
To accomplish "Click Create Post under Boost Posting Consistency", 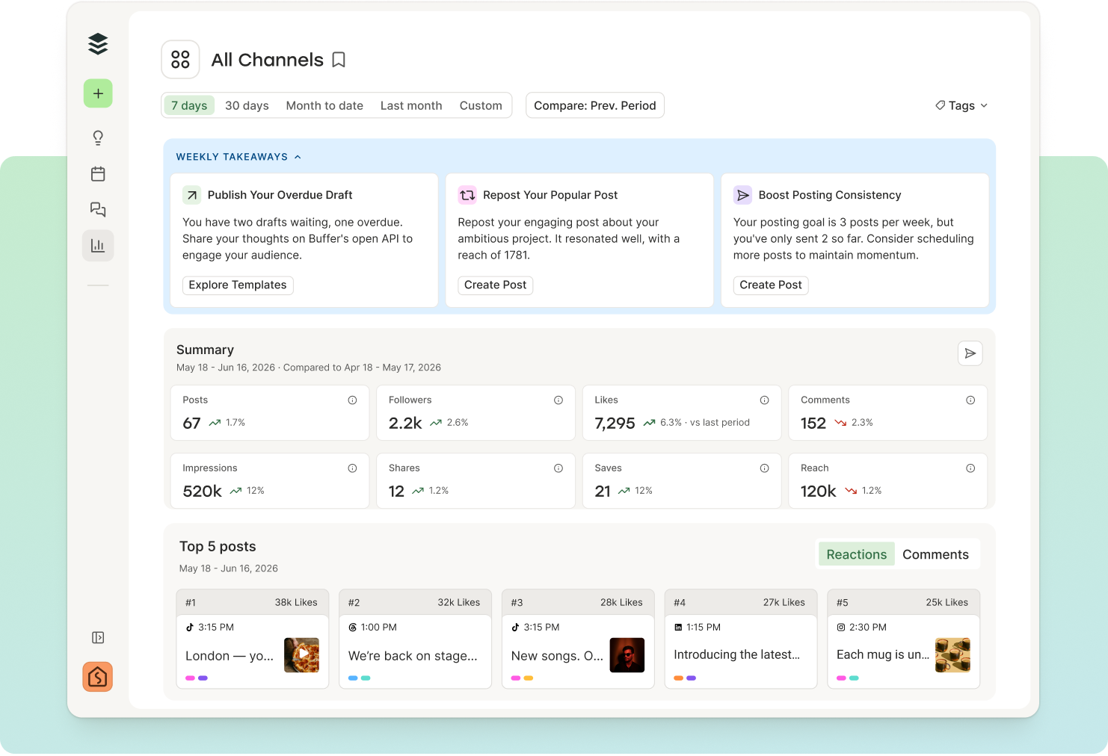I will point(771,285).
